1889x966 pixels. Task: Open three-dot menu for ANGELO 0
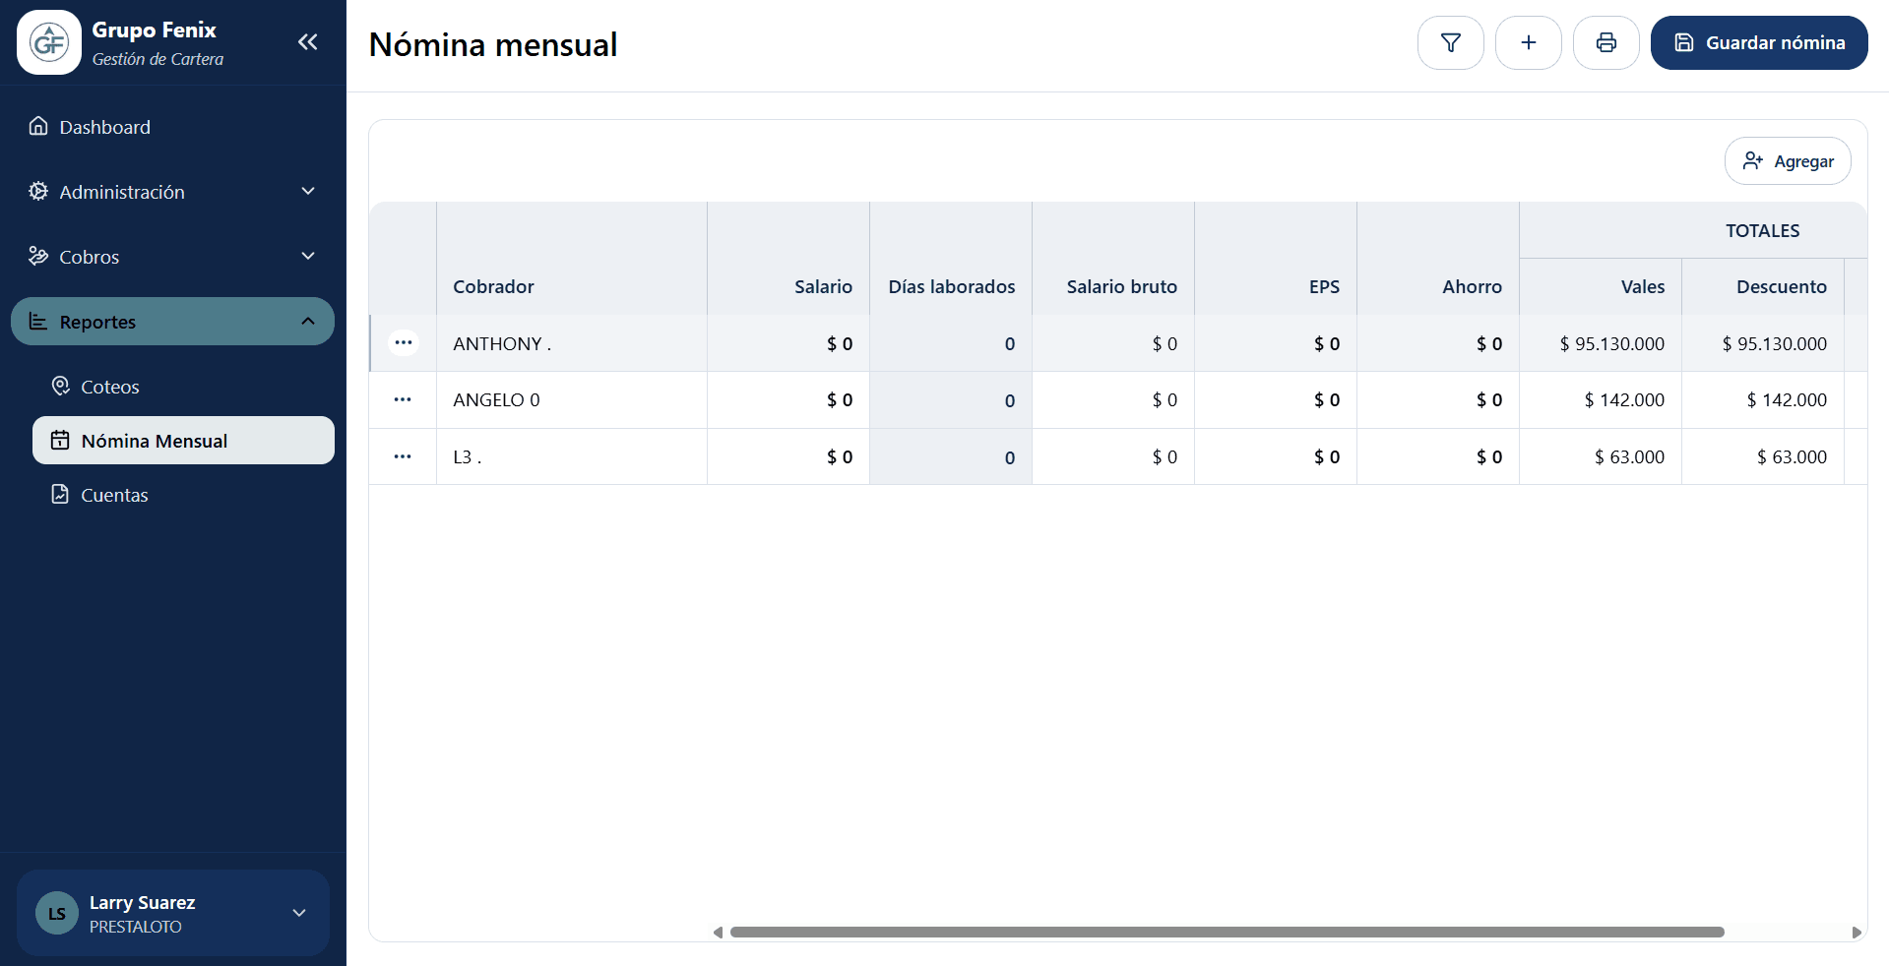pyautogui.click(x=403, y=399)
